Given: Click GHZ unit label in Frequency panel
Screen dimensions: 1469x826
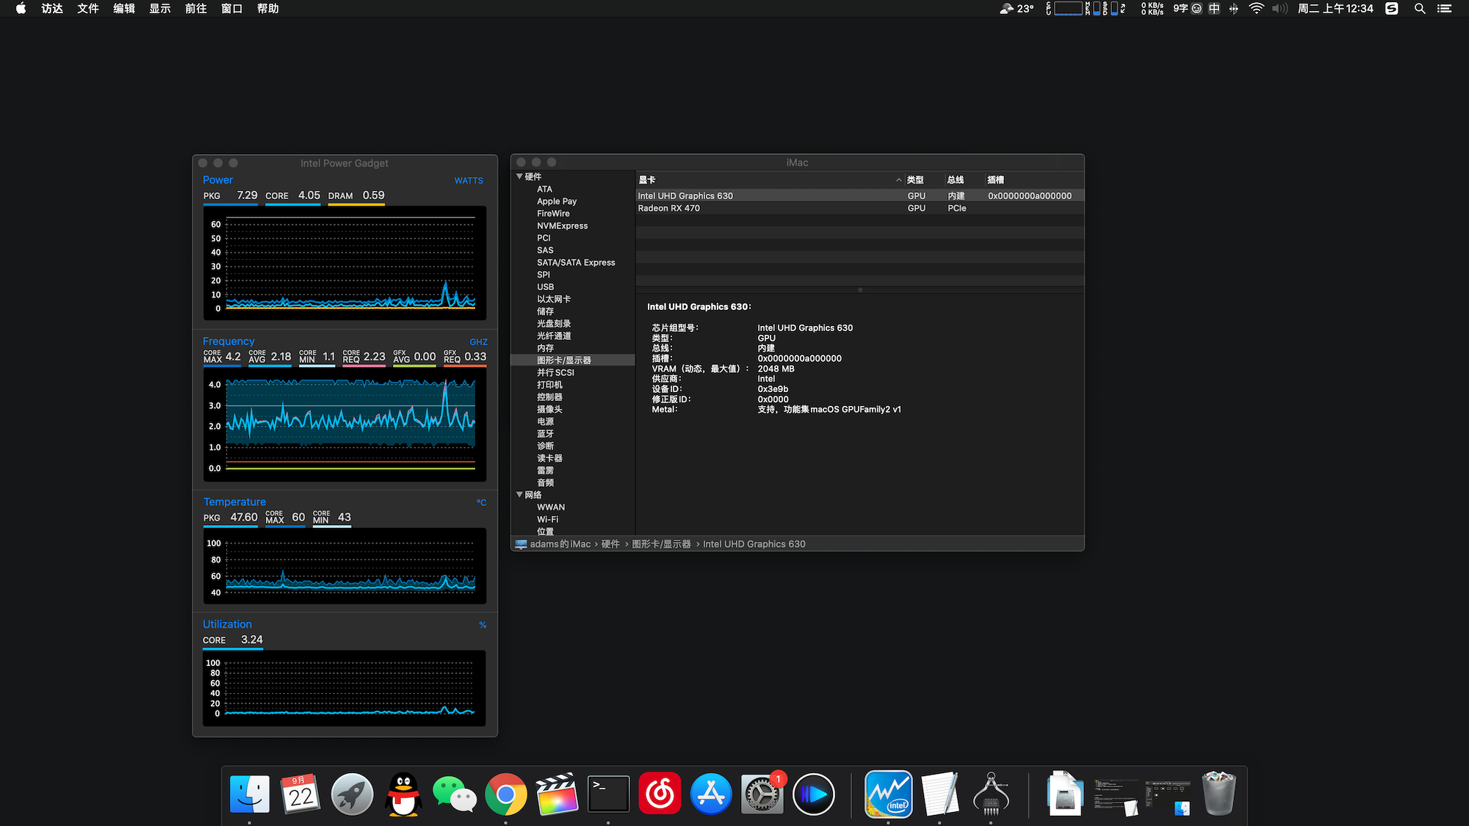Looking at the screenshot, I should click(x=475, y=341).
